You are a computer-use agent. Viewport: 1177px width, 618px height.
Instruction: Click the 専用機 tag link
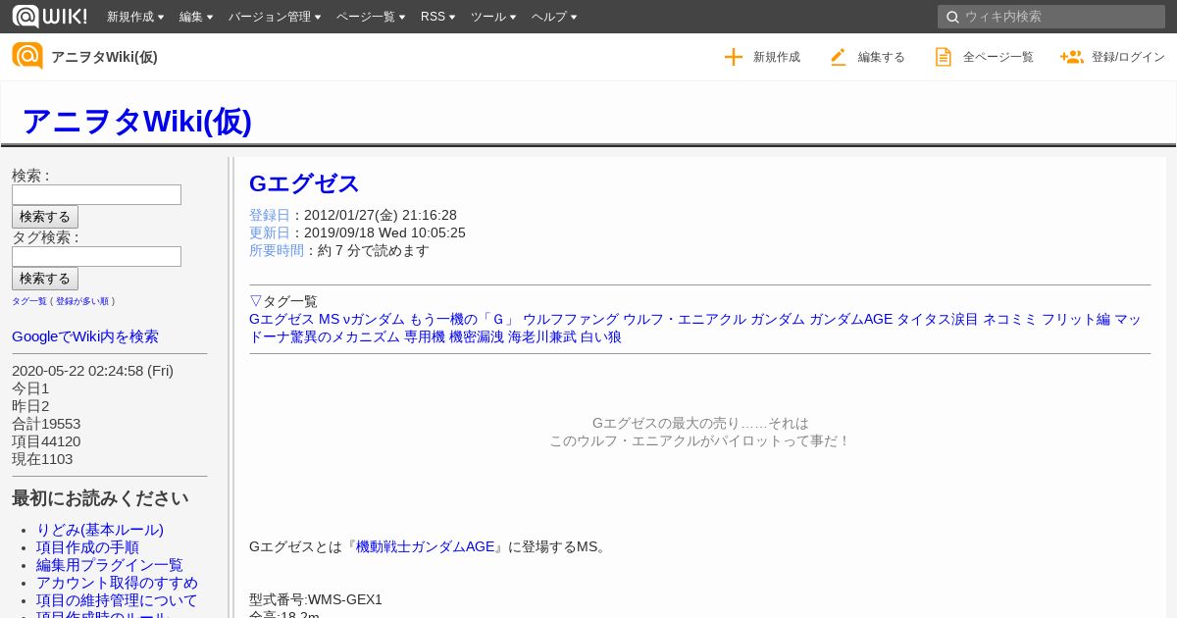click(425, 336)
